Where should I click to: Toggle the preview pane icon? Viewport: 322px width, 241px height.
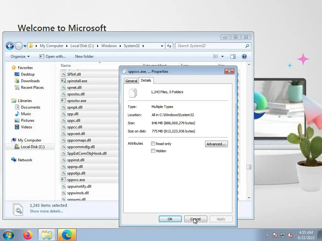[x=233, y=56]
